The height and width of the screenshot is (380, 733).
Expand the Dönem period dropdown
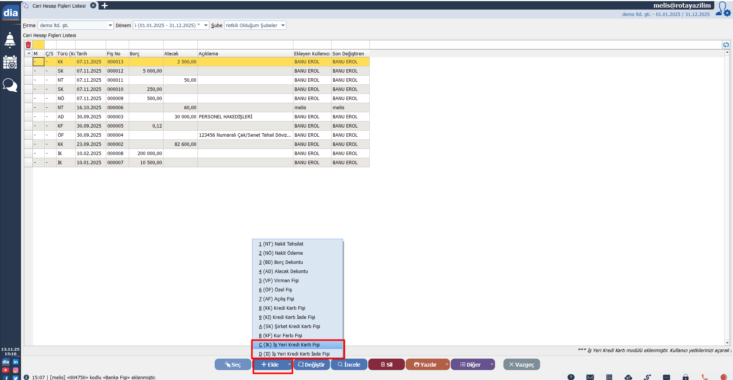tap(206, 26)
